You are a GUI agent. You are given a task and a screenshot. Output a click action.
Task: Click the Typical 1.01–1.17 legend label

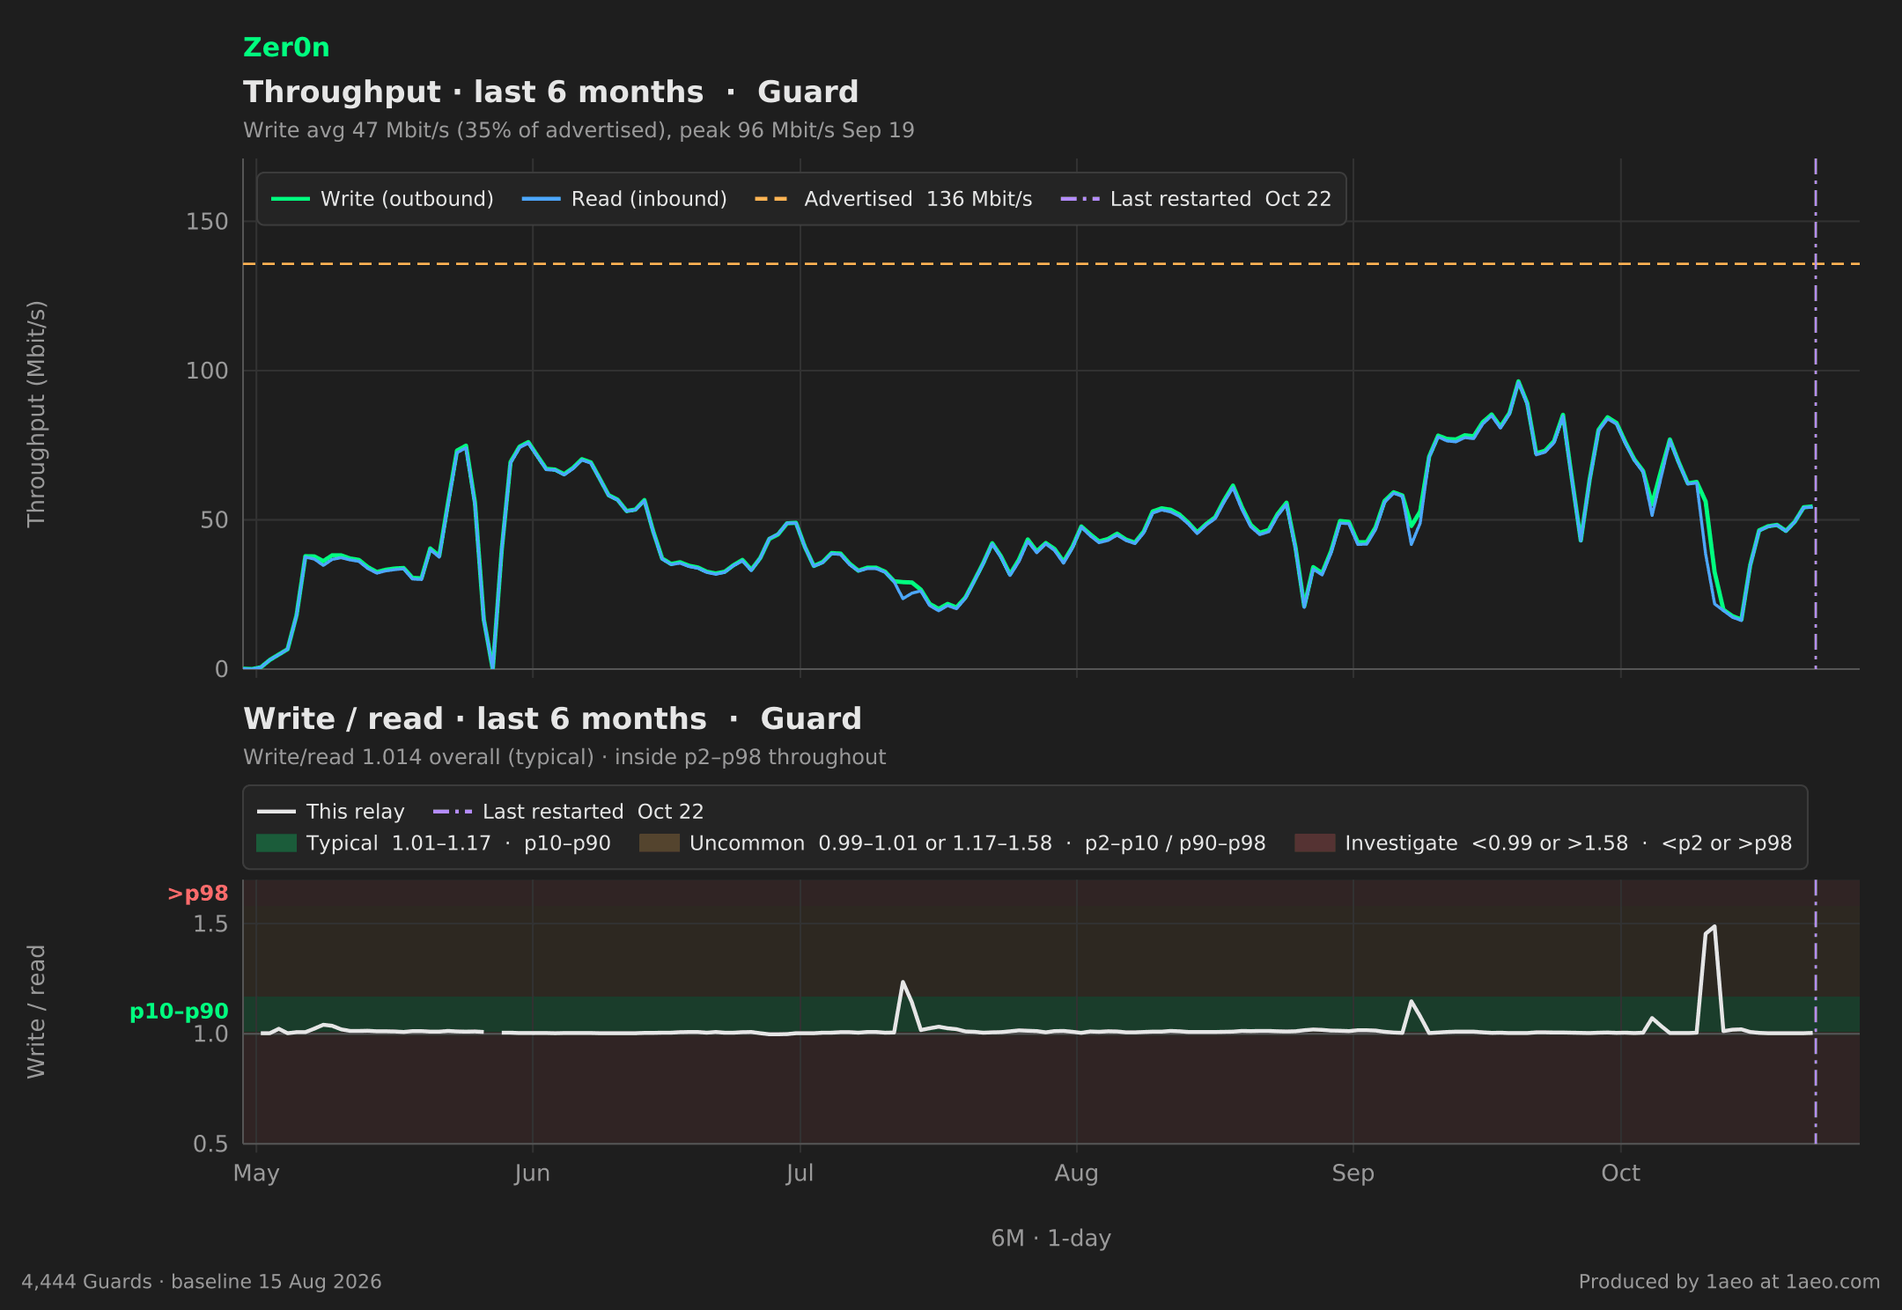point(458,843)
